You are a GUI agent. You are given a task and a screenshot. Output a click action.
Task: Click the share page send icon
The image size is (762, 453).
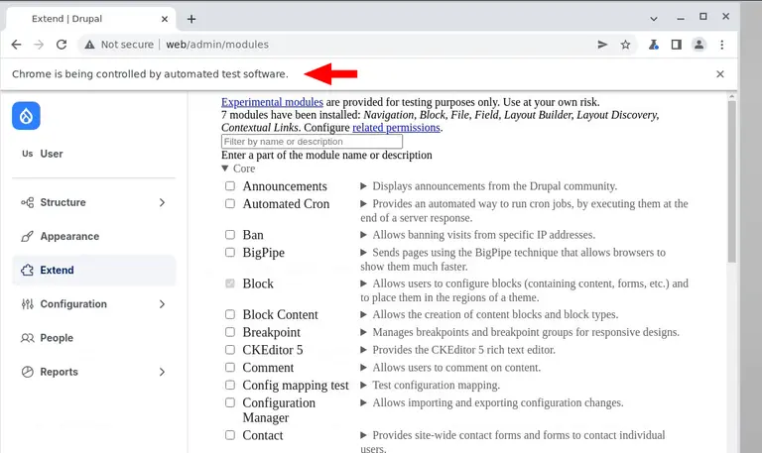coord(602,45)
